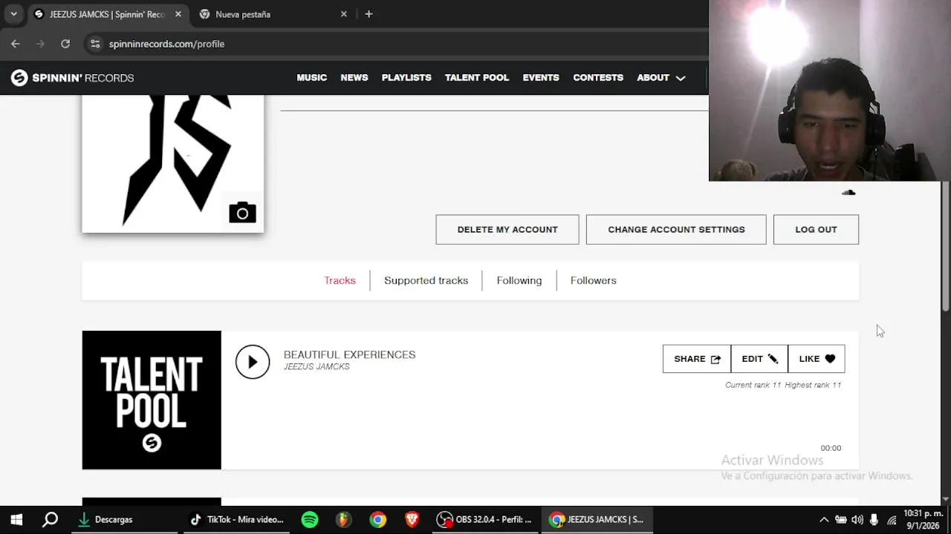Screen dimensions: 951x534
Task: Click the address bar URL
Action: tap(166, 44)
